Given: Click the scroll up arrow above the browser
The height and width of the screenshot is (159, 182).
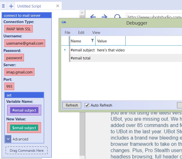Looking at the screenshot, I should pos(82,13).
